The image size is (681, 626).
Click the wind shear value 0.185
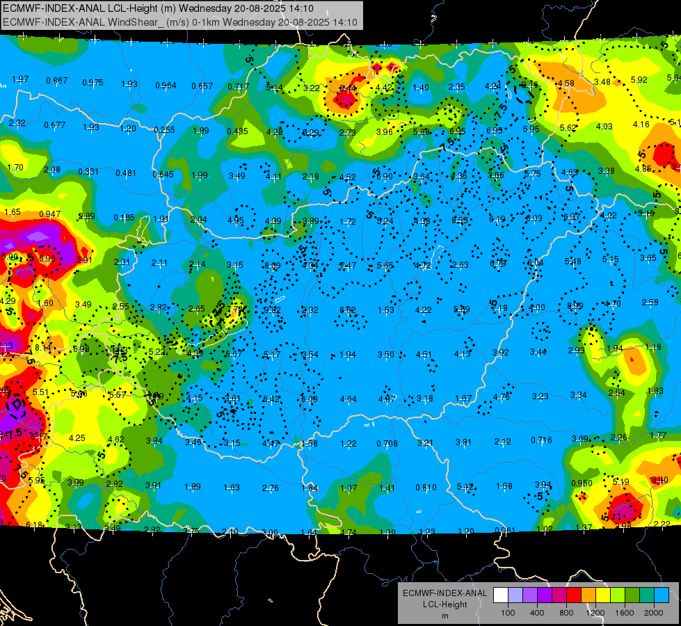point(124,217)
